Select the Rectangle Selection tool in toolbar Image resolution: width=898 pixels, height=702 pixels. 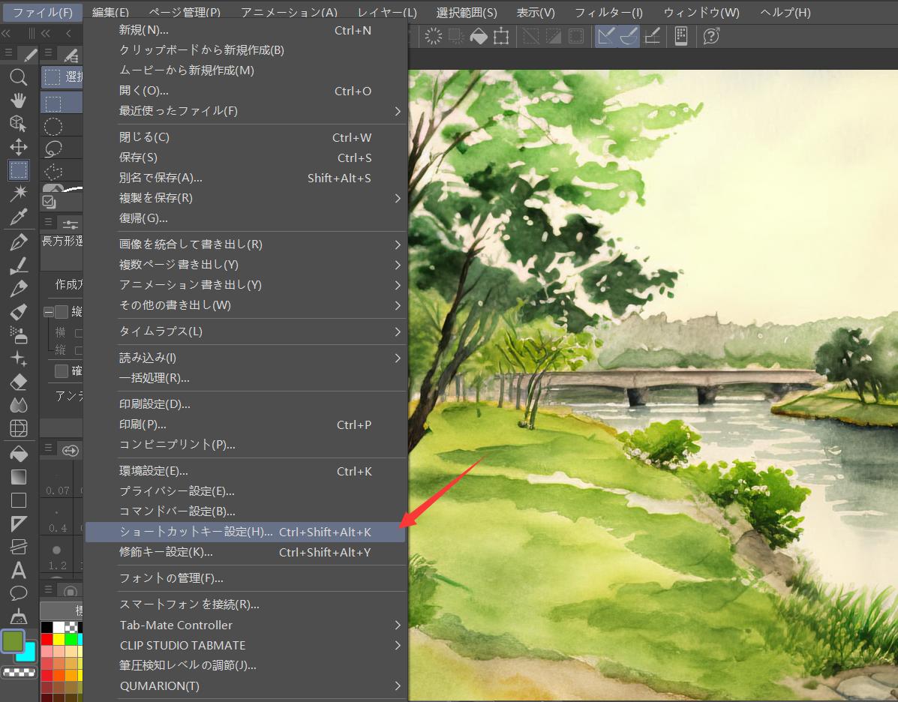[18, 170]
